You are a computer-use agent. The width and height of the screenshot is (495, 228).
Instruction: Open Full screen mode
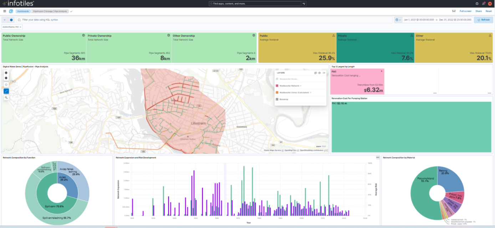(465, 11)
